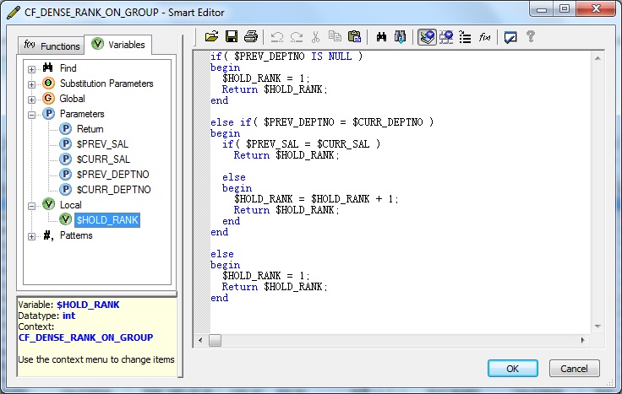The width and height of the screenshot is (622, 394).
Task: Expand the Find tree node
Action: click(x=32, y=69)
